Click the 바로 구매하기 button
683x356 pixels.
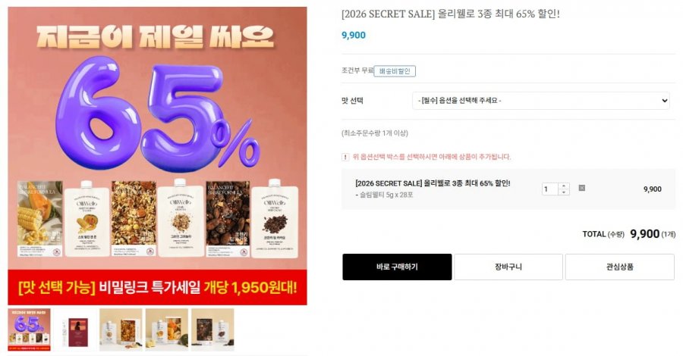pos(397,267)
